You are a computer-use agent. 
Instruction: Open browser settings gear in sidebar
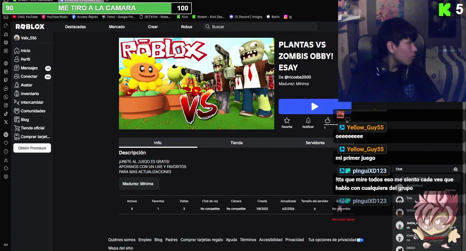click(x=6, y=177)
